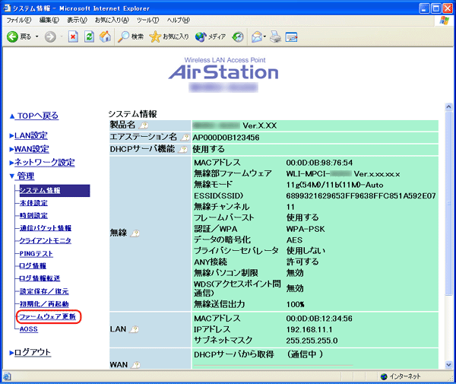Click the Stop loading icon
The width and height of the screenshot is (456, 384).
pyautogui.click(x=73, y=37)
